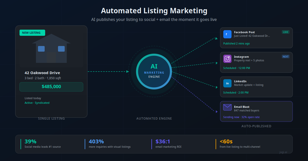The image size is (308, 161).
Task: Click the 'Instagram' card title
Action: [x=242, y=57]
